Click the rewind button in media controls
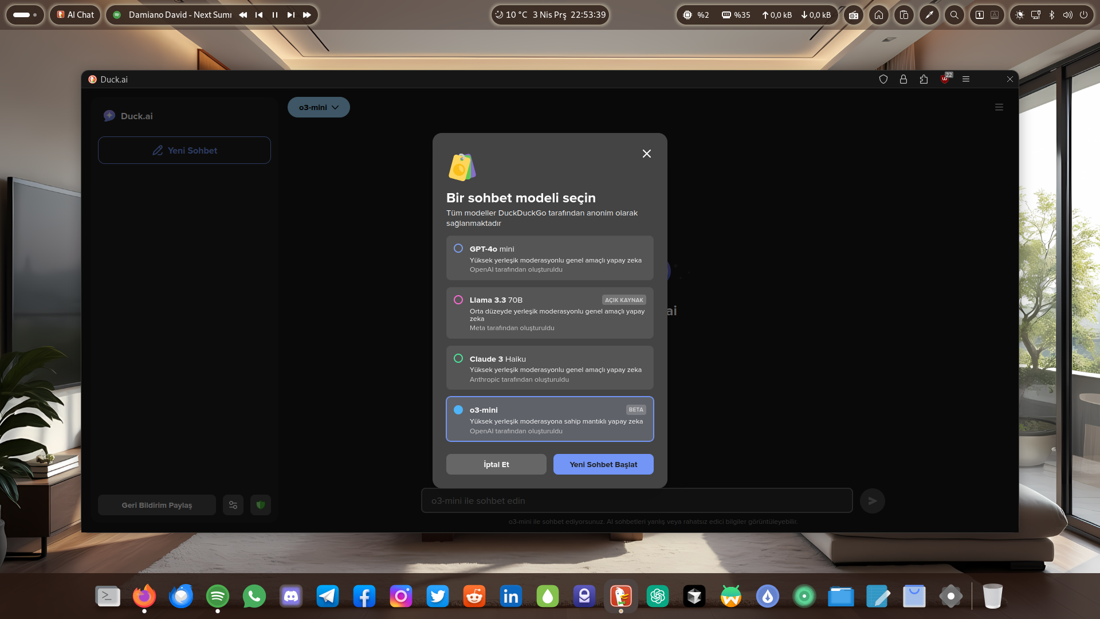Screen dimensions: 1100x619 (243, 15)
